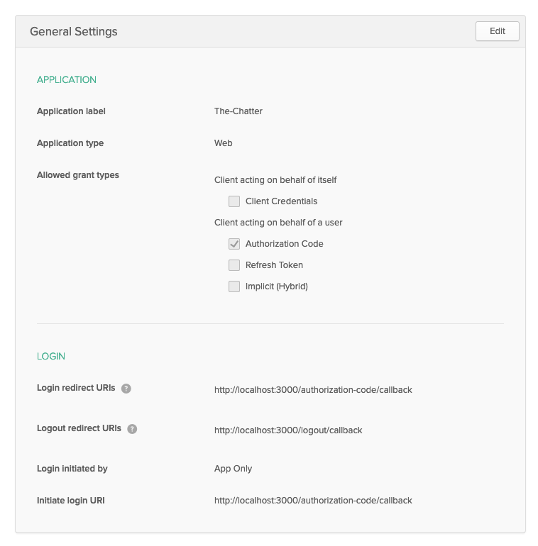The width and height of the screenshot is (538, 546).
Task: Click the login redirect URI value
Action: coord(313,390)
